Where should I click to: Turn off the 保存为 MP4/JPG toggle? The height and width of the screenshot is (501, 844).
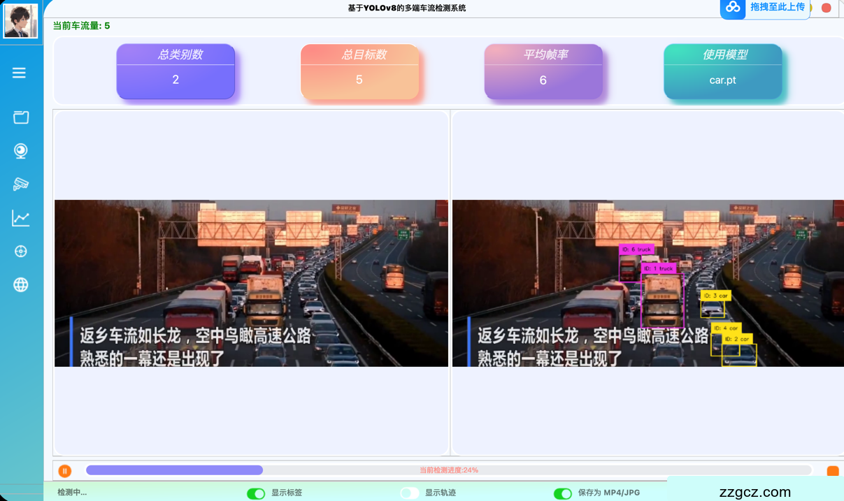(x=562, y=493)
